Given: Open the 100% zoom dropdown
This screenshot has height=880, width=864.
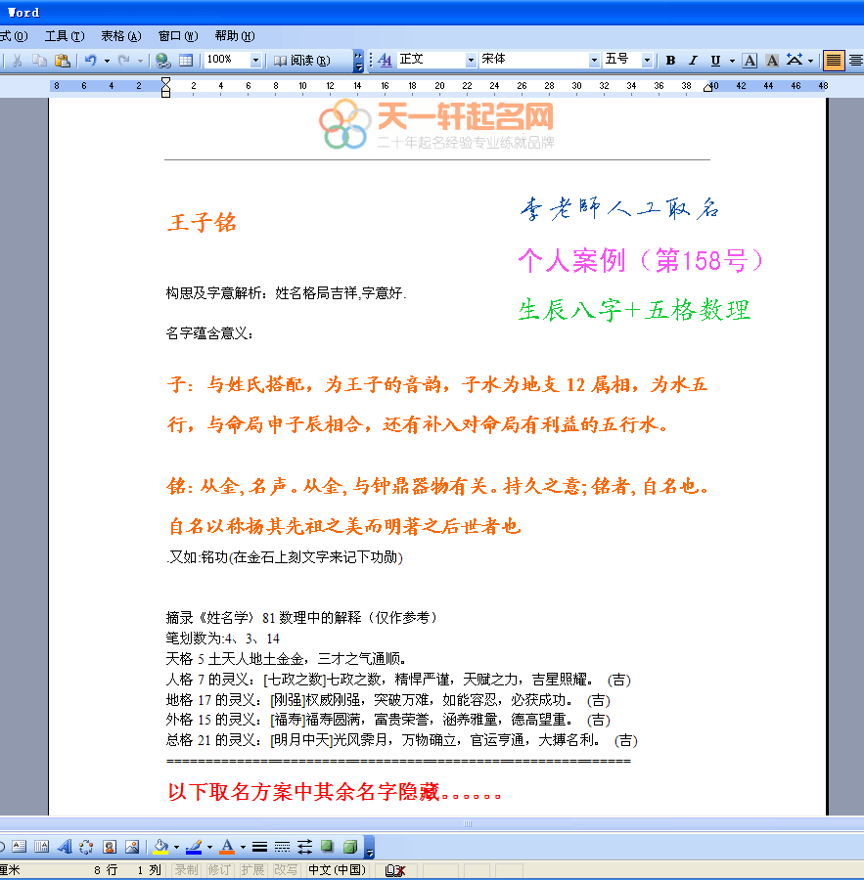Looking at the screenshot, I should [255, 60].
